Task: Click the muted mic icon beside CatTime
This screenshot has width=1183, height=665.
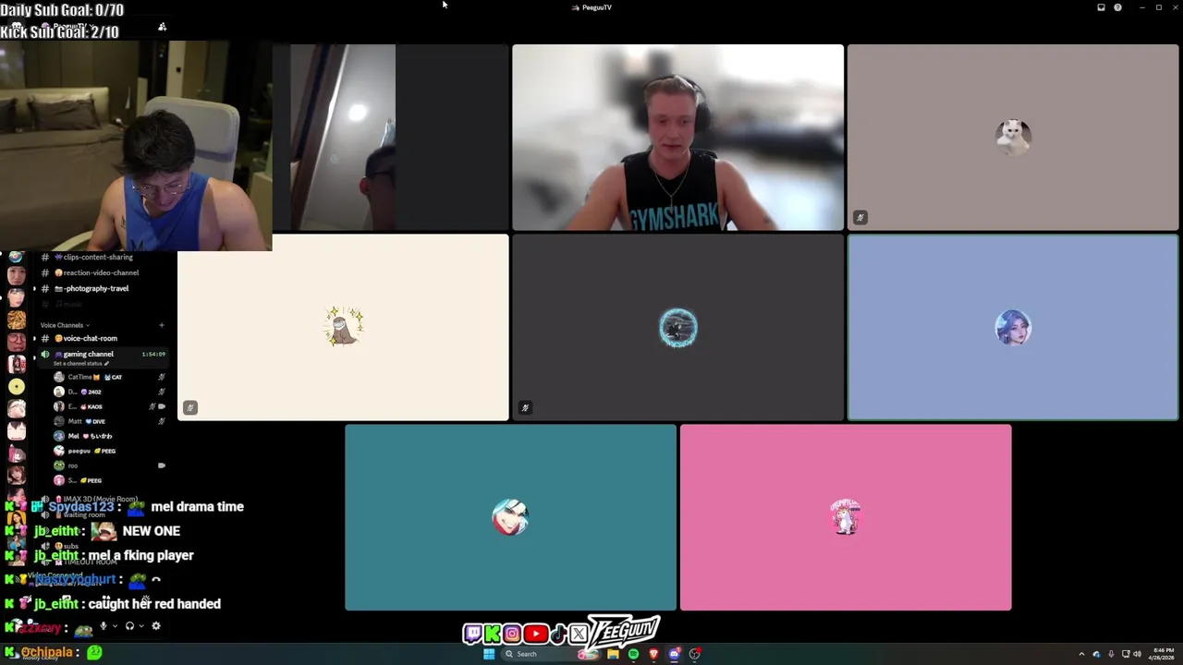Action: [162, 377]
